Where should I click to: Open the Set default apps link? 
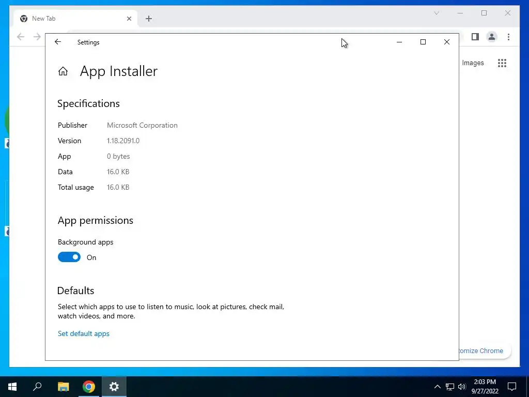click(x=84, y=333)
